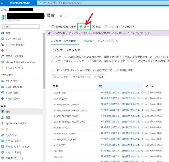169x162 pixels.
Task: Click 新しいアプリケーション設定 add button
Action: click(71, 70)
